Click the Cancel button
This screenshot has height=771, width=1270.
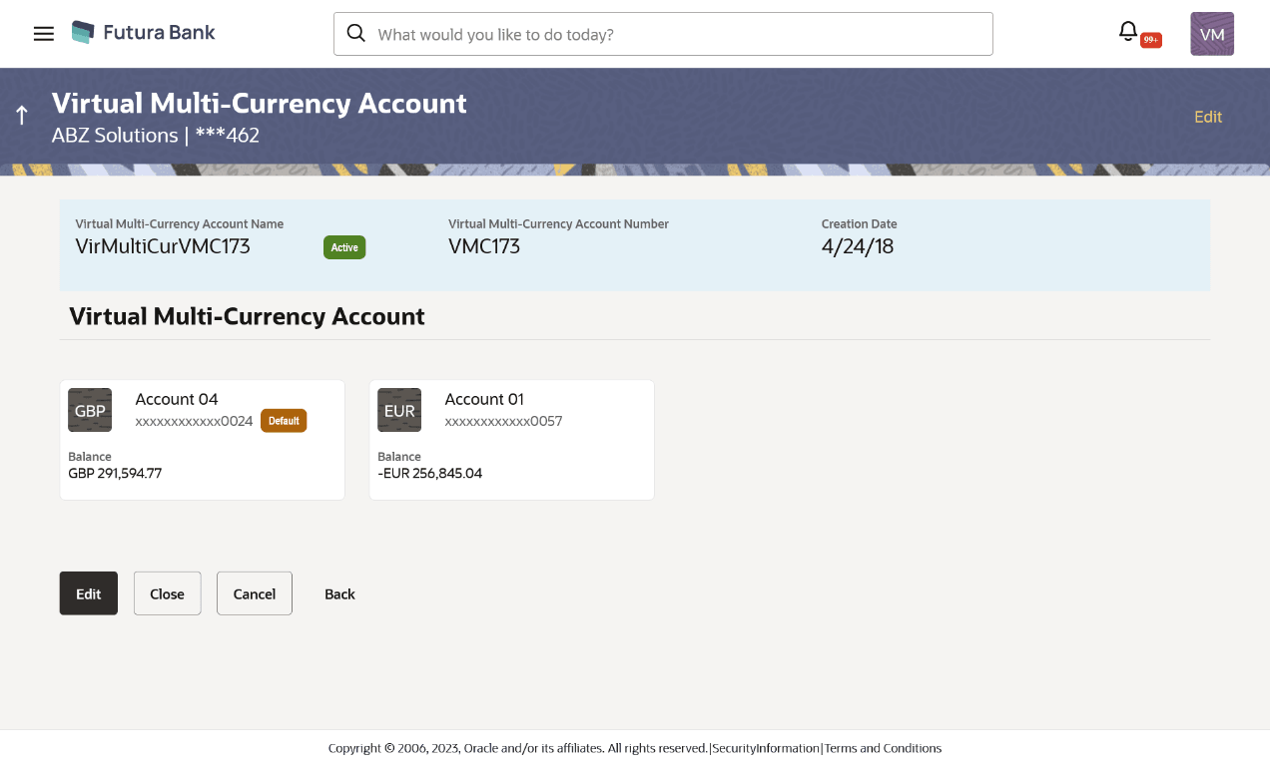pos(254,593)
